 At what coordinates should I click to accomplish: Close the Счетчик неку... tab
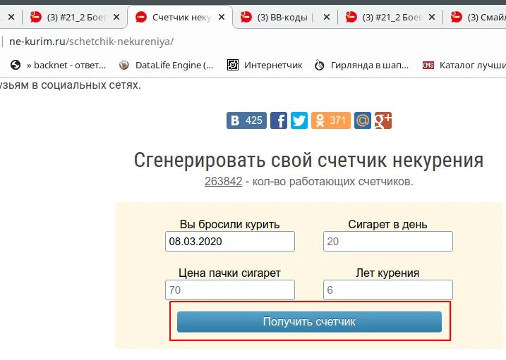[222, 17]
